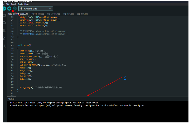The width and height of the screenshot is (189, 124).
Task: Click the Upload arrow button
Action: (9, 8)
